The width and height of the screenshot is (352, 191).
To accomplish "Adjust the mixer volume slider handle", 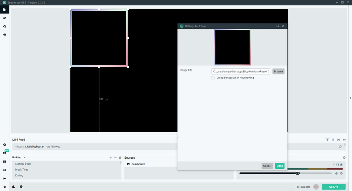I will coord(297,173).
